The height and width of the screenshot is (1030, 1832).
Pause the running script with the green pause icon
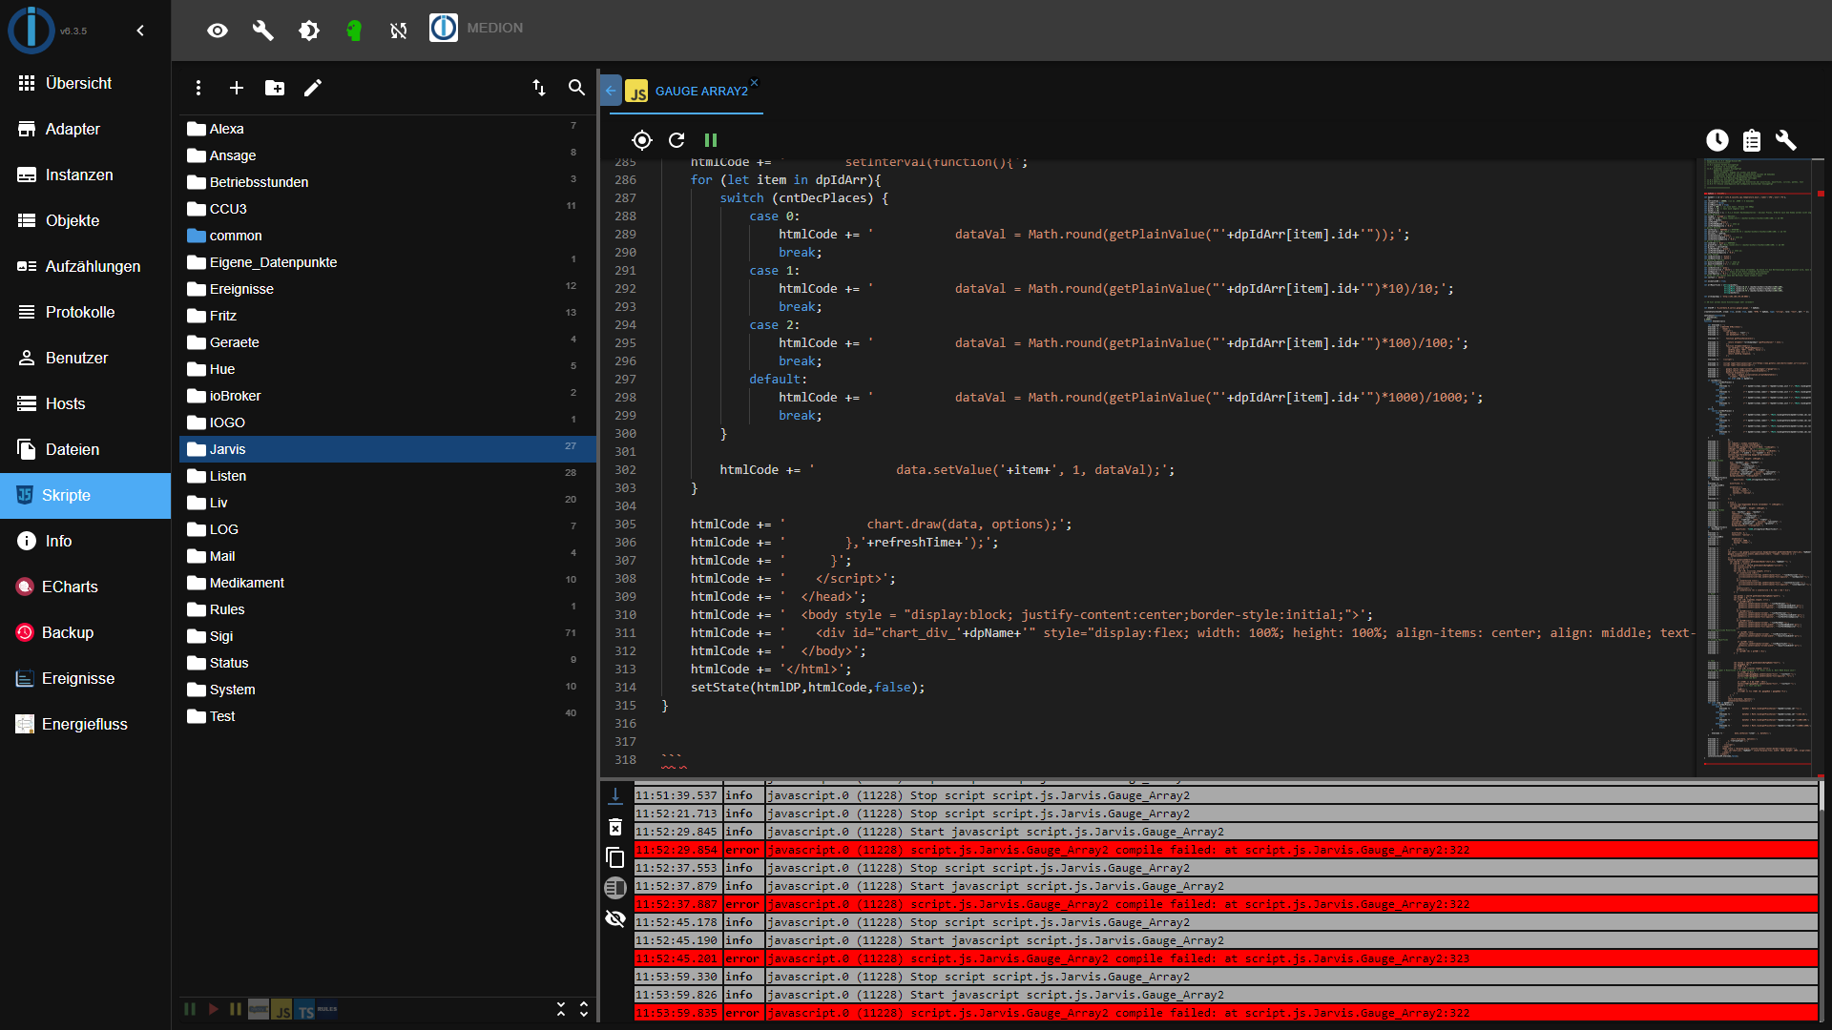tap(711, 140)
